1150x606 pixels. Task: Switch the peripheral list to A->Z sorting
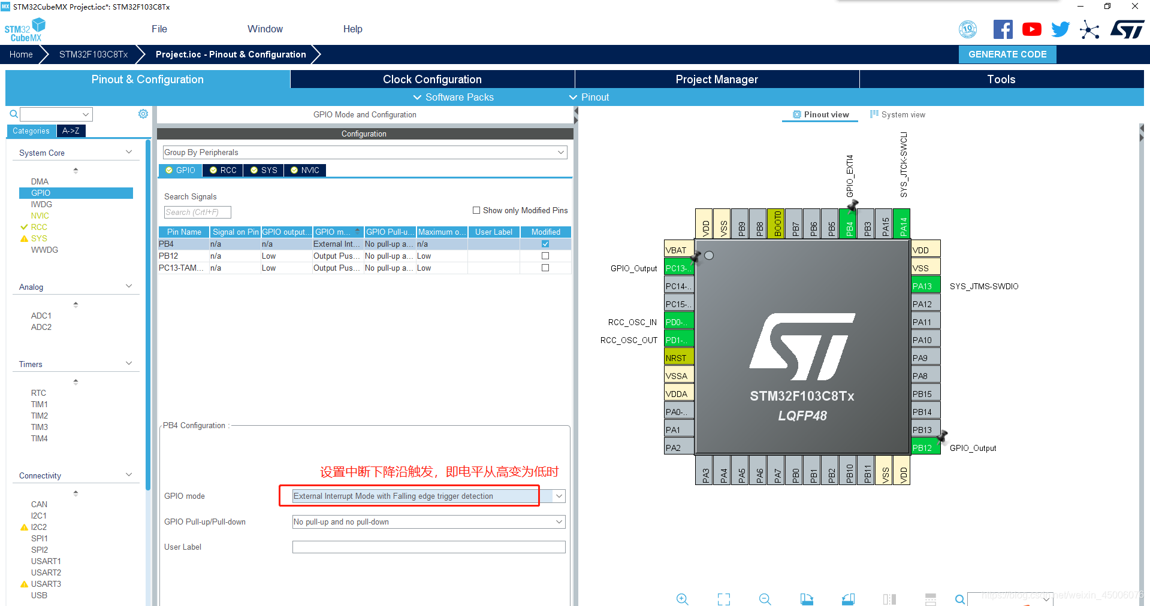(71, 131)
